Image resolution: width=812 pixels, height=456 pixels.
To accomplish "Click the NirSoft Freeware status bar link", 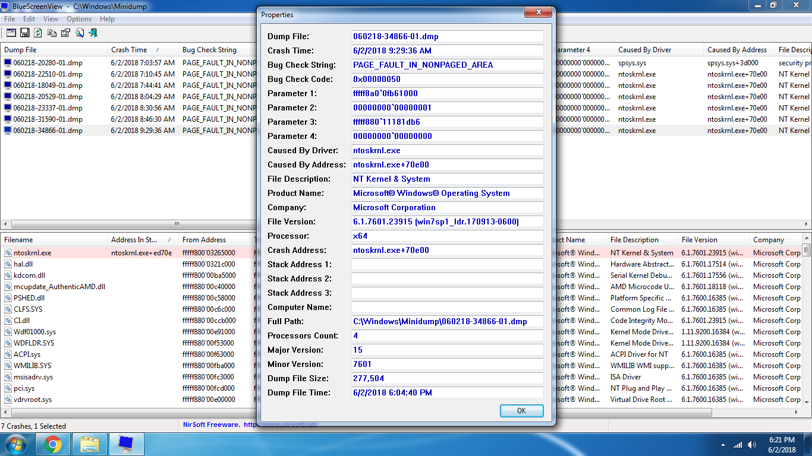I will click(x=250, y=425).
